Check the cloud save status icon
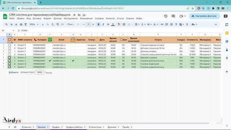Viewport: 231px width, 130px height. coord(84,15)
